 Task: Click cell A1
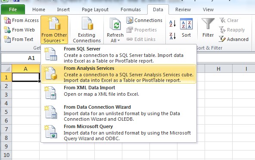tap(26, 77)
